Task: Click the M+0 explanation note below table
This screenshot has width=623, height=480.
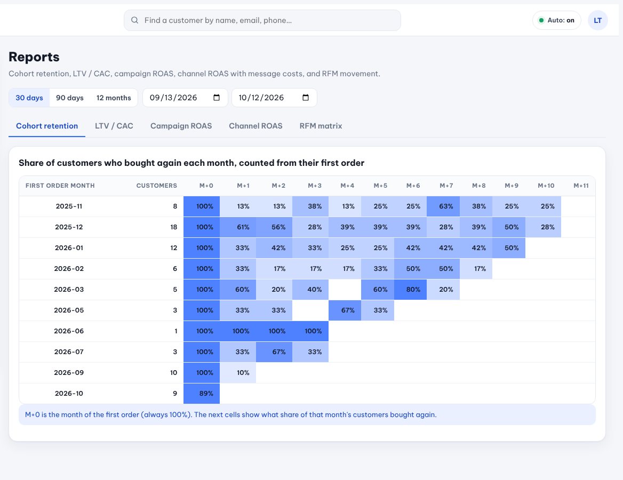Action: (307, 414)
